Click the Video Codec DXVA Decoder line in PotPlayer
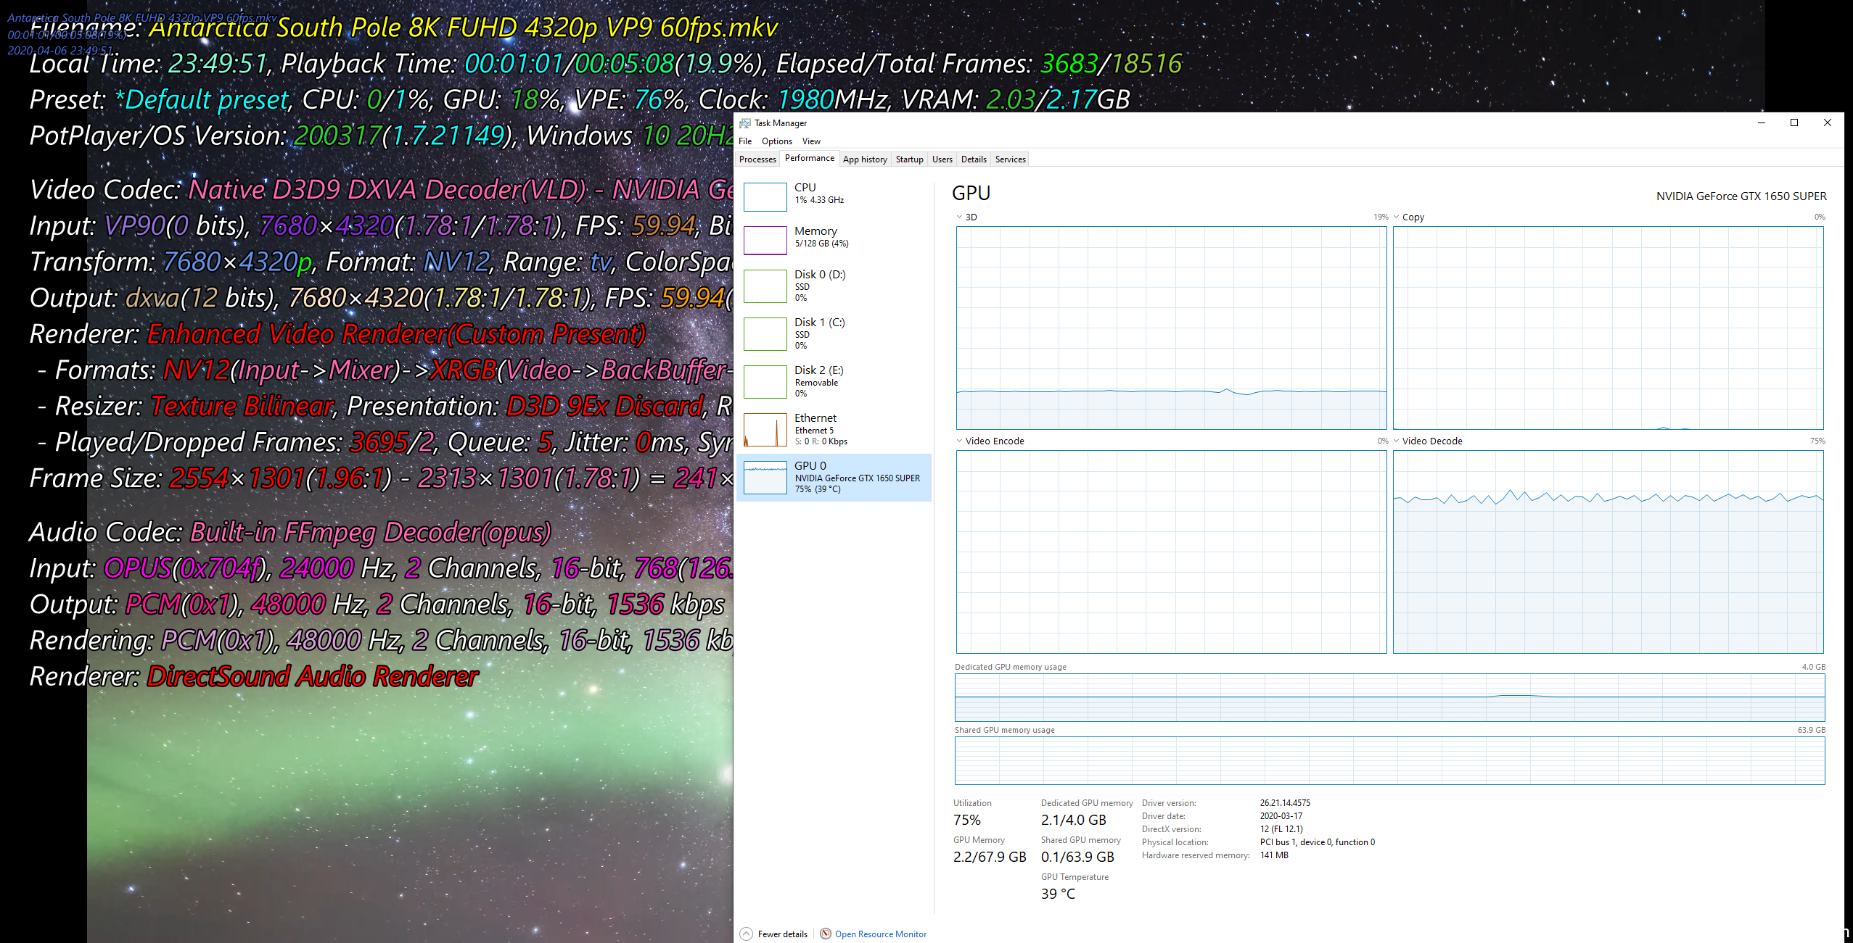Image resolution: width=1853 pixels, height=943 pixels. pyautogui.click(x=381, y=190)
